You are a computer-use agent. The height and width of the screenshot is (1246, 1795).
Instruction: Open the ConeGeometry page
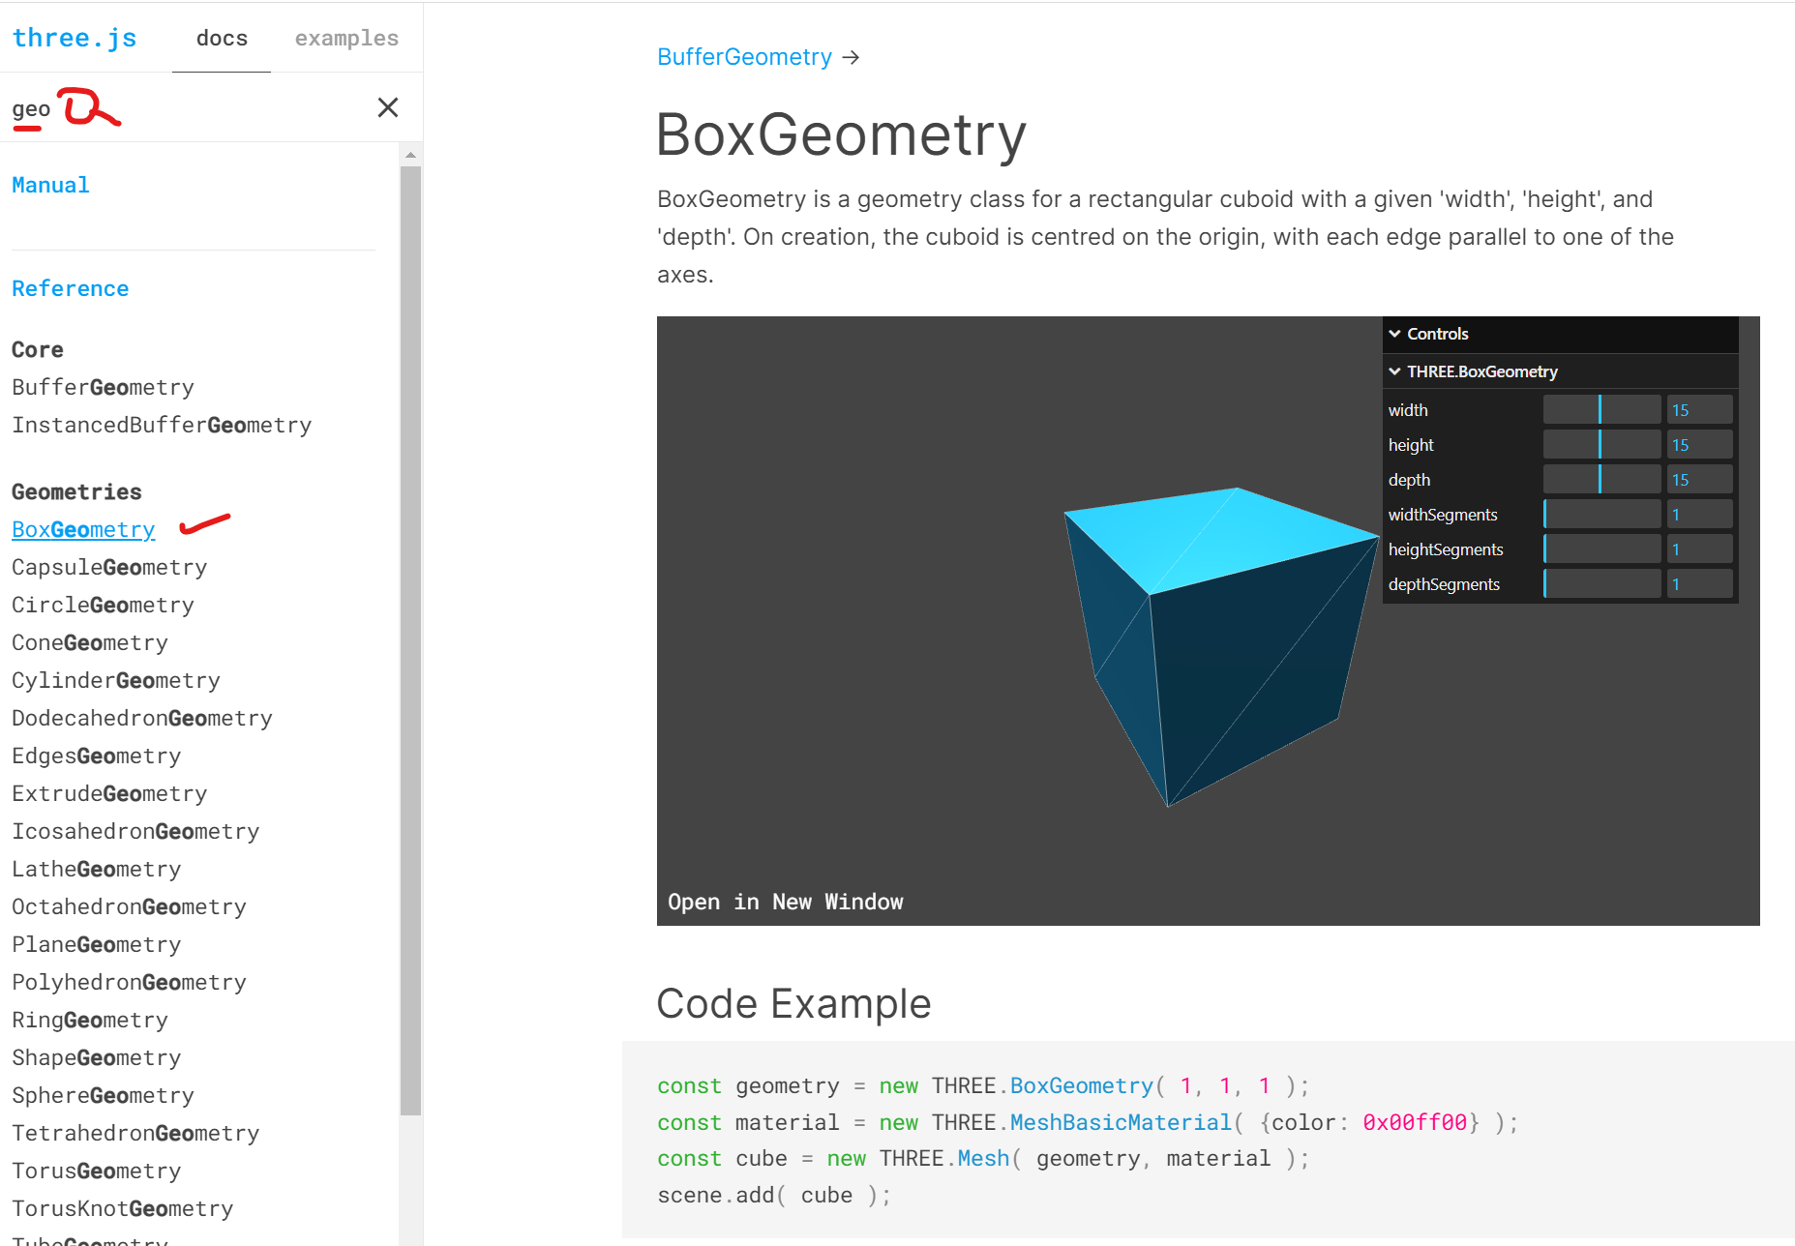tap(90, 642)
